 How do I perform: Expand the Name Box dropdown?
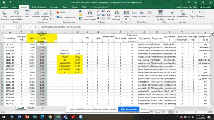click(15, 27)
